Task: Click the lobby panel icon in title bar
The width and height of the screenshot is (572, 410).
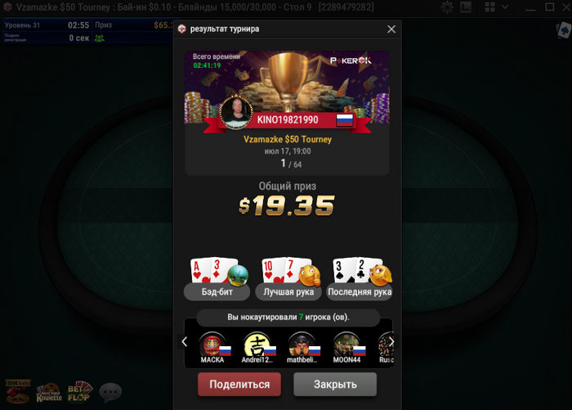Action: (466, 7)
